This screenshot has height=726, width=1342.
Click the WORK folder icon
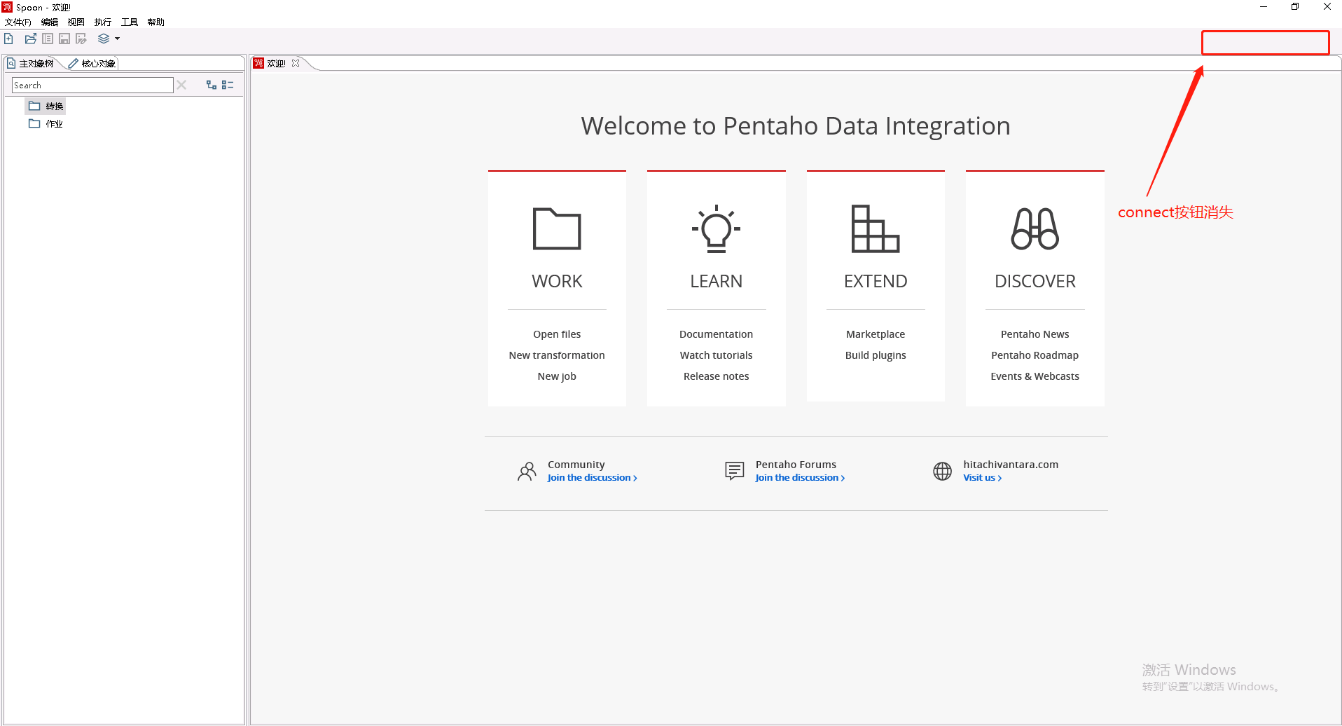tap(557, 228)
